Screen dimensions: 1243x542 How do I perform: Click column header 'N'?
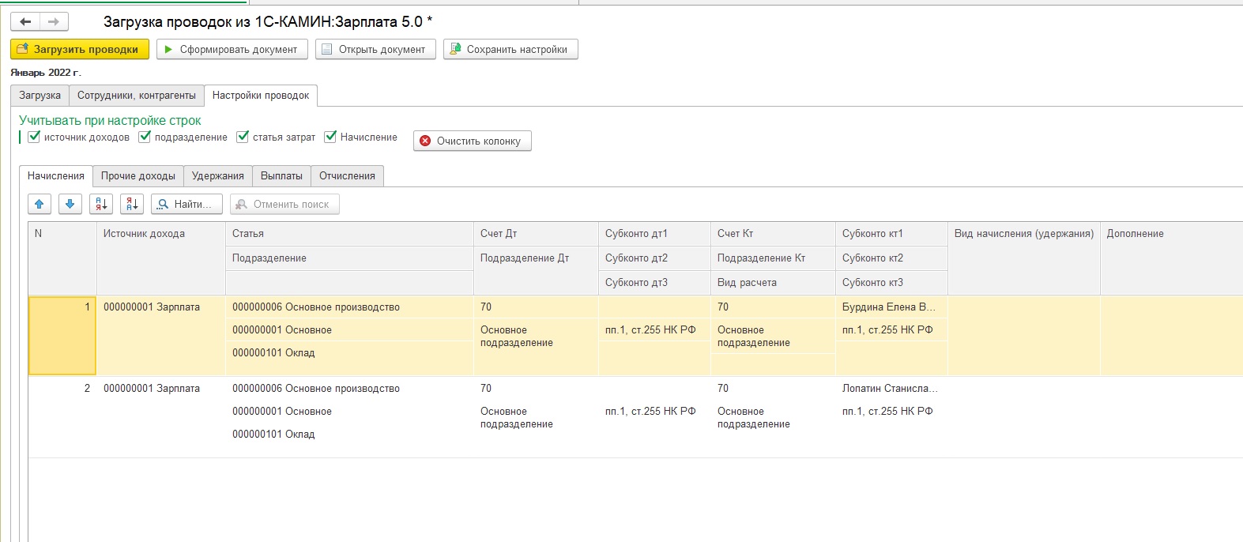(62, 258)
